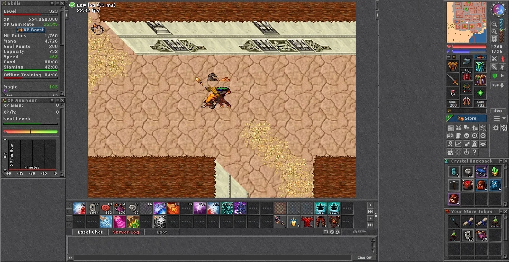This screenshot has height=262, width=509.
Task: Equip the red legs from action bar
Action: (x=320, y=222)
